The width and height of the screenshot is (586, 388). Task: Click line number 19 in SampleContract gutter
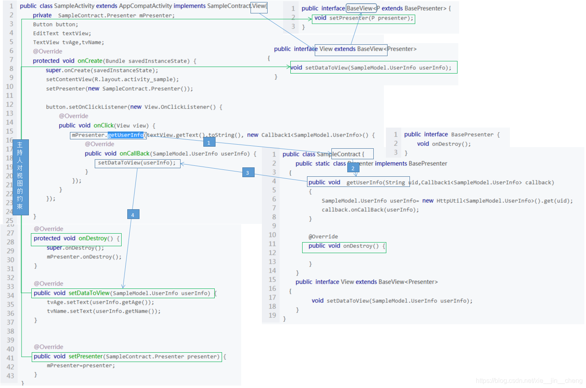click(x=272, y=315)
